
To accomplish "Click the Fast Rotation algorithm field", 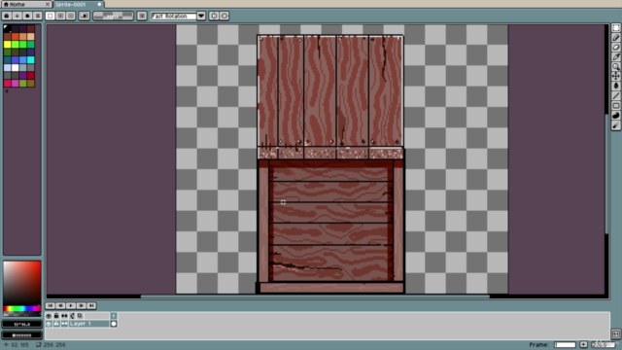I will click(x=173, y=16).
